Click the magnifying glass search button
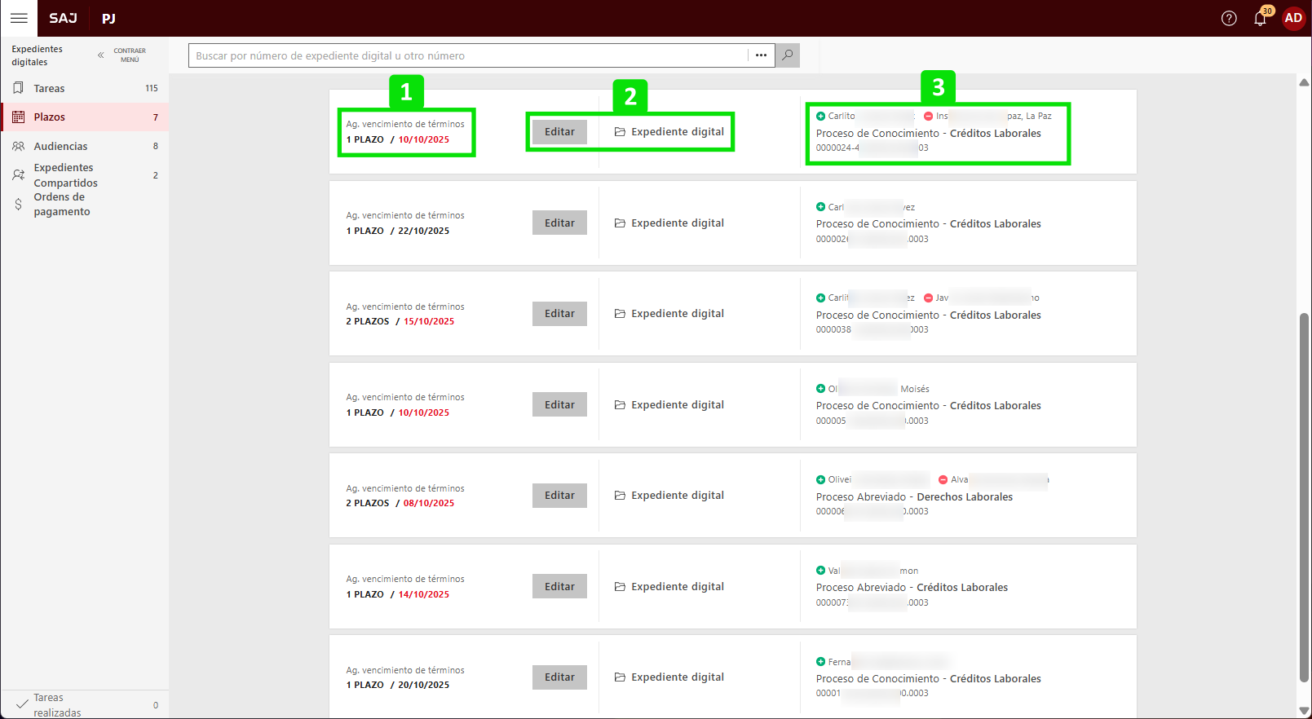Viewport: 1312px width, 719px height. click(788, 55)
